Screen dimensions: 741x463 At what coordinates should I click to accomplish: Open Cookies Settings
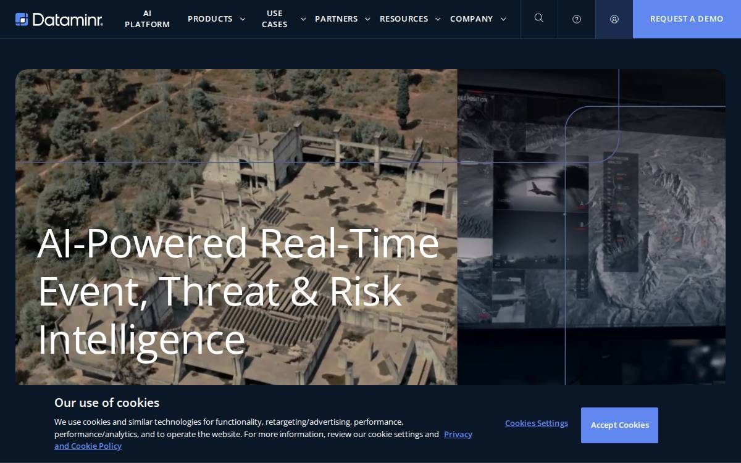point(537,423)
